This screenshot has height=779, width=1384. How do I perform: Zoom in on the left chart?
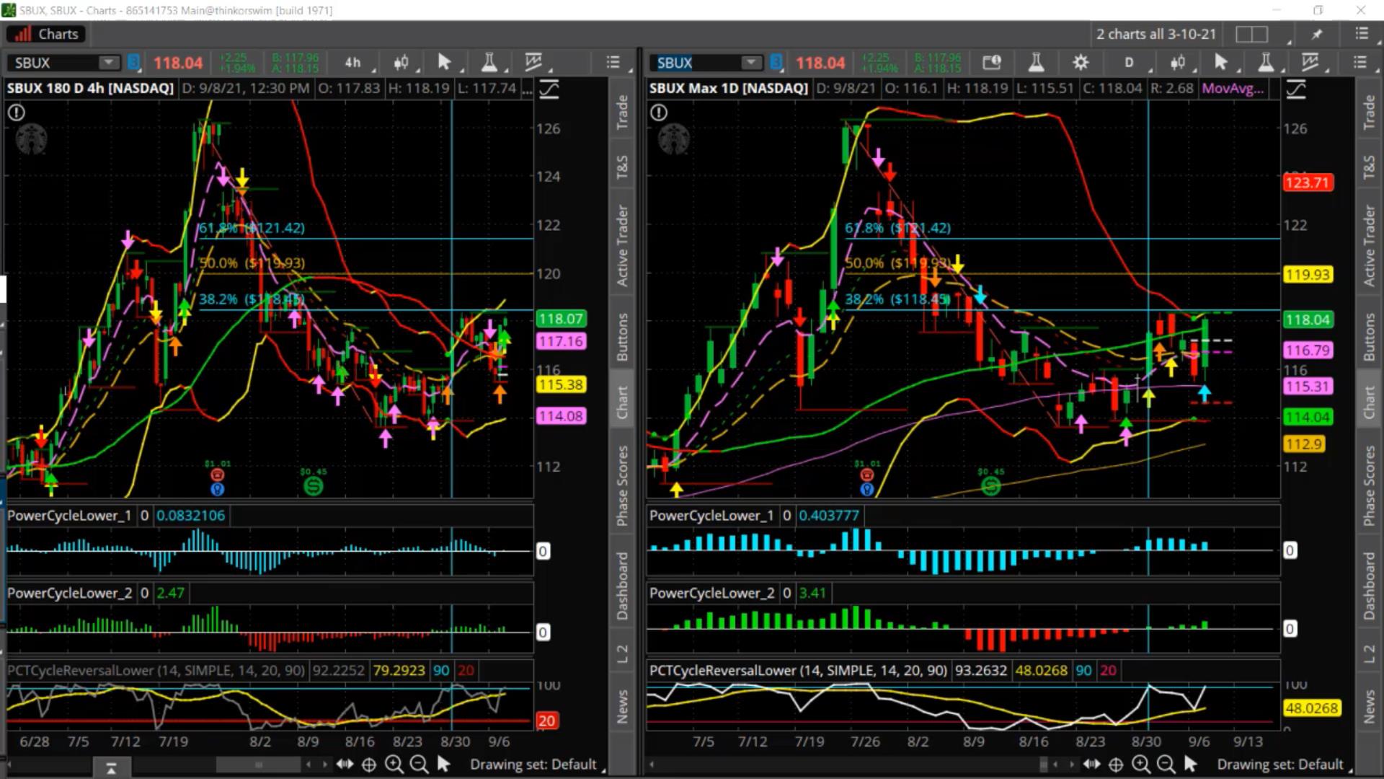pyautogui.click(x=394, y=765)
